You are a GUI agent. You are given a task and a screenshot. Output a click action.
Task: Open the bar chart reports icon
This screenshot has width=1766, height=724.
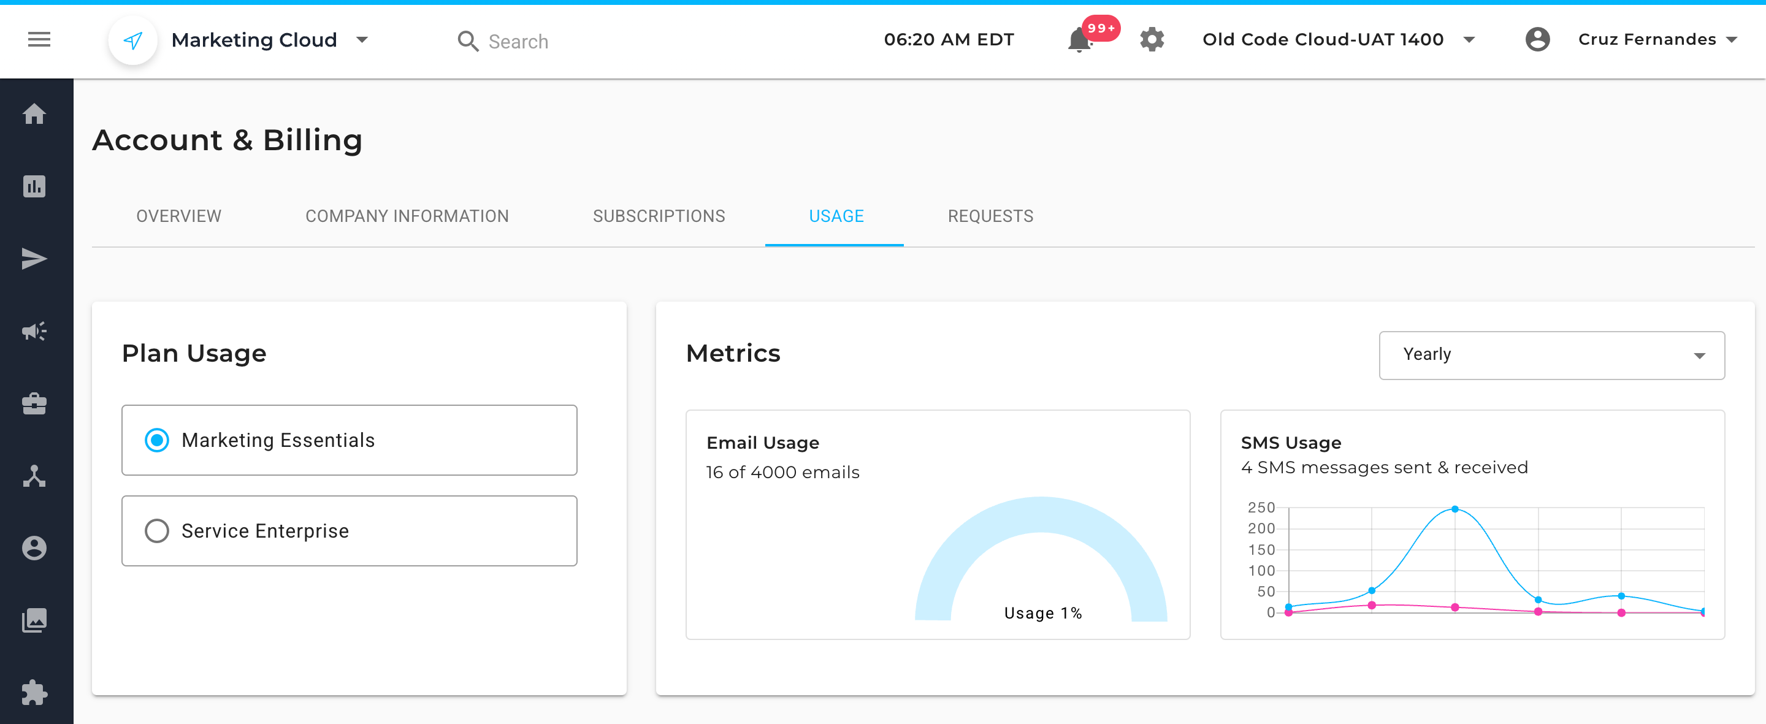tap(34, 186)
